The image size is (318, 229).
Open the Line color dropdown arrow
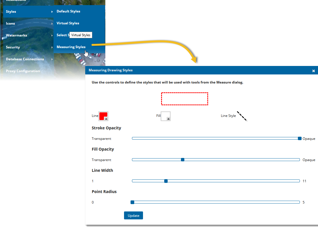coord(106,118)
